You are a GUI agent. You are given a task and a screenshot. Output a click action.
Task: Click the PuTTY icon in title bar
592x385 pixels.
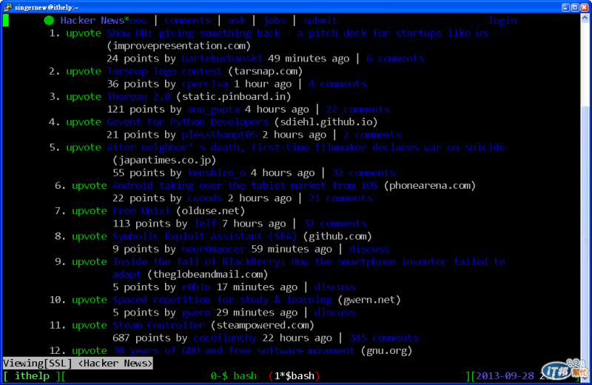(7, 7)
